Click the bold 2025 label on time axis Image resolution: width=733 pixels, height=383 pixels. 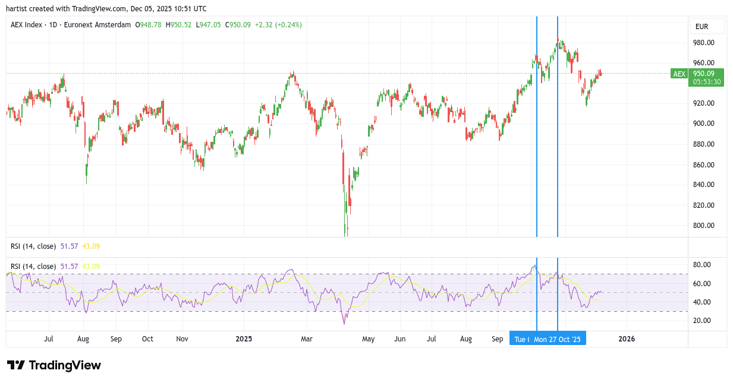(244, 339)
